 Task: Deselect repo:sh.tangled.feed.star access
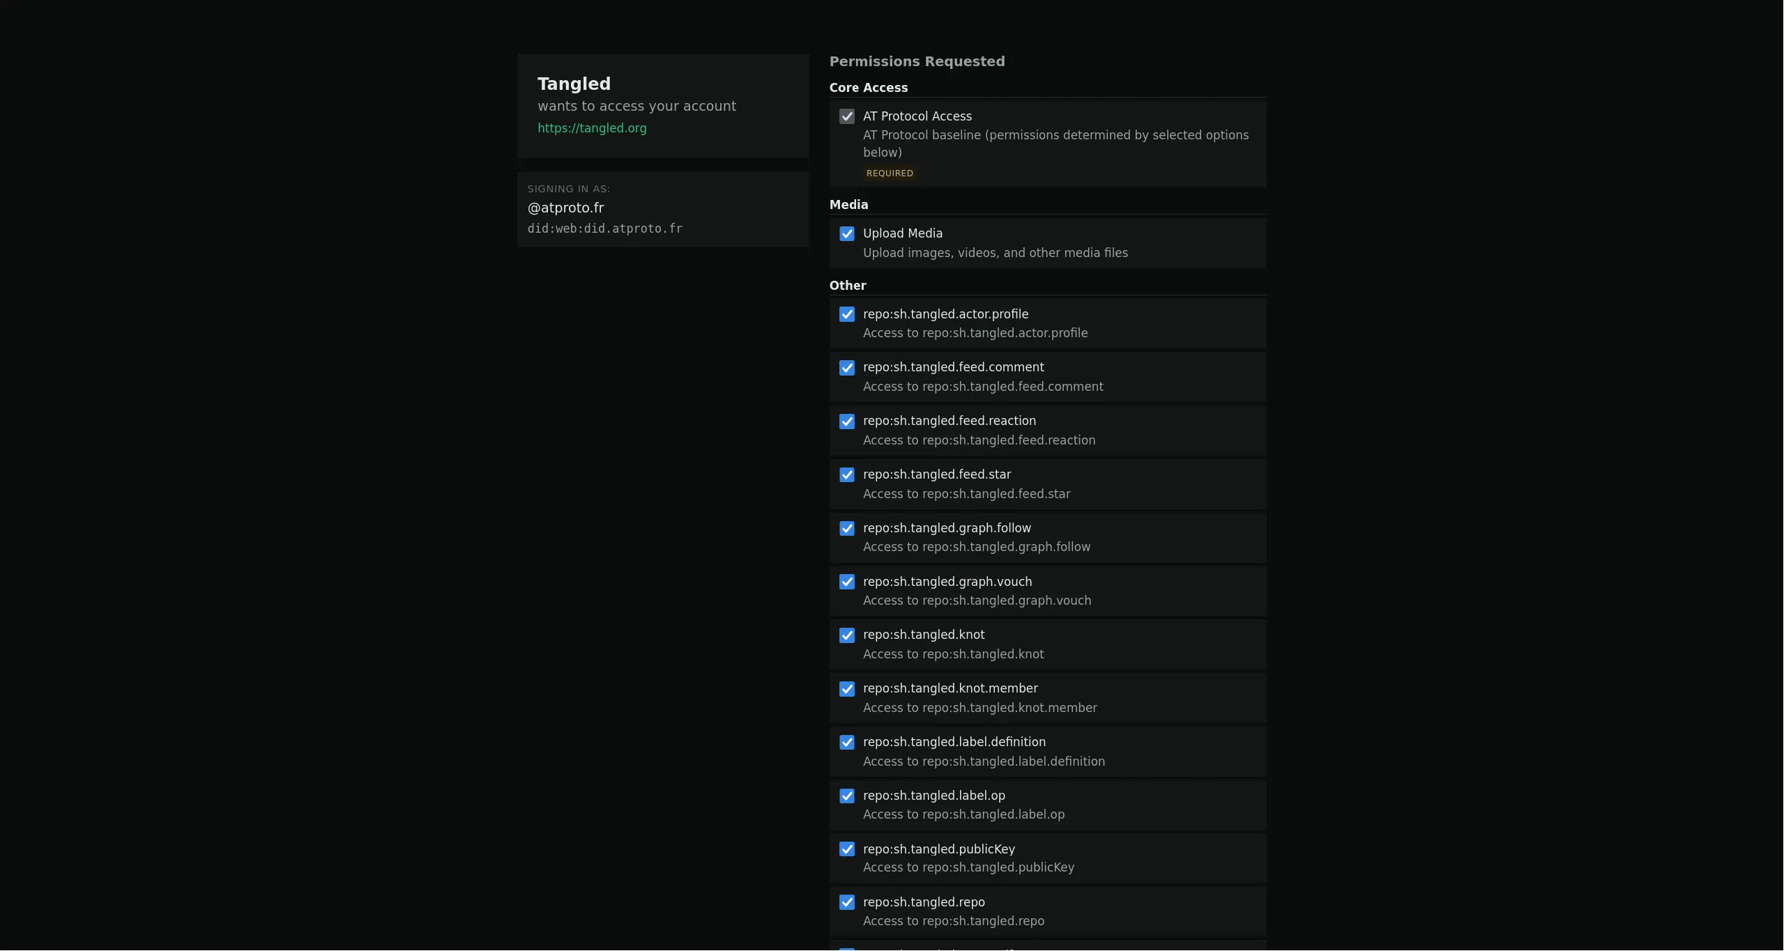846,474
